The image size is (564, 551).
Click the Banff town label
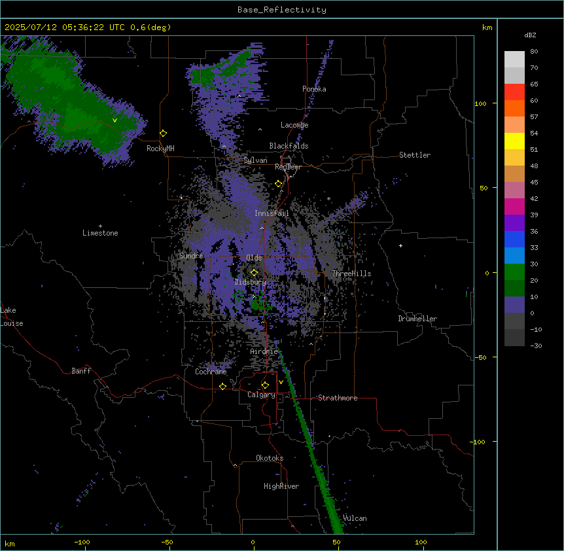[x=81, y=371]
